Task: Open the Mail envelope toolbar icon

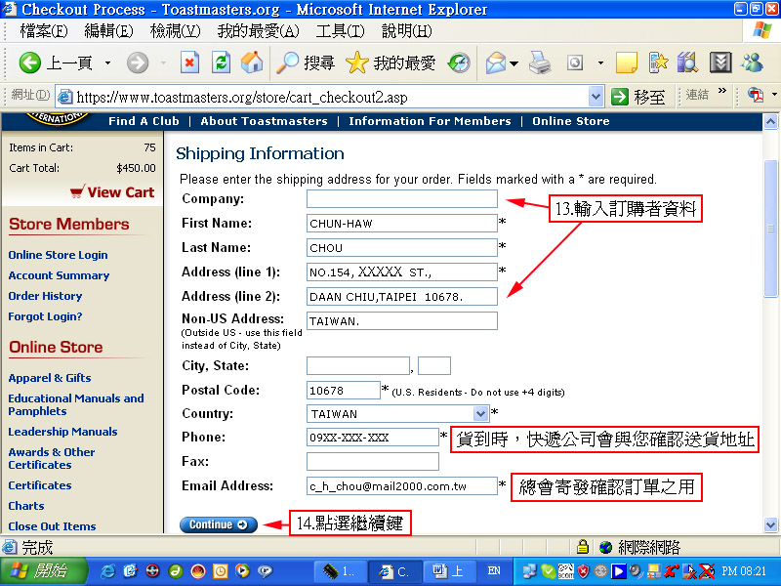Action: pyautogui.click(x=497, y=63)
